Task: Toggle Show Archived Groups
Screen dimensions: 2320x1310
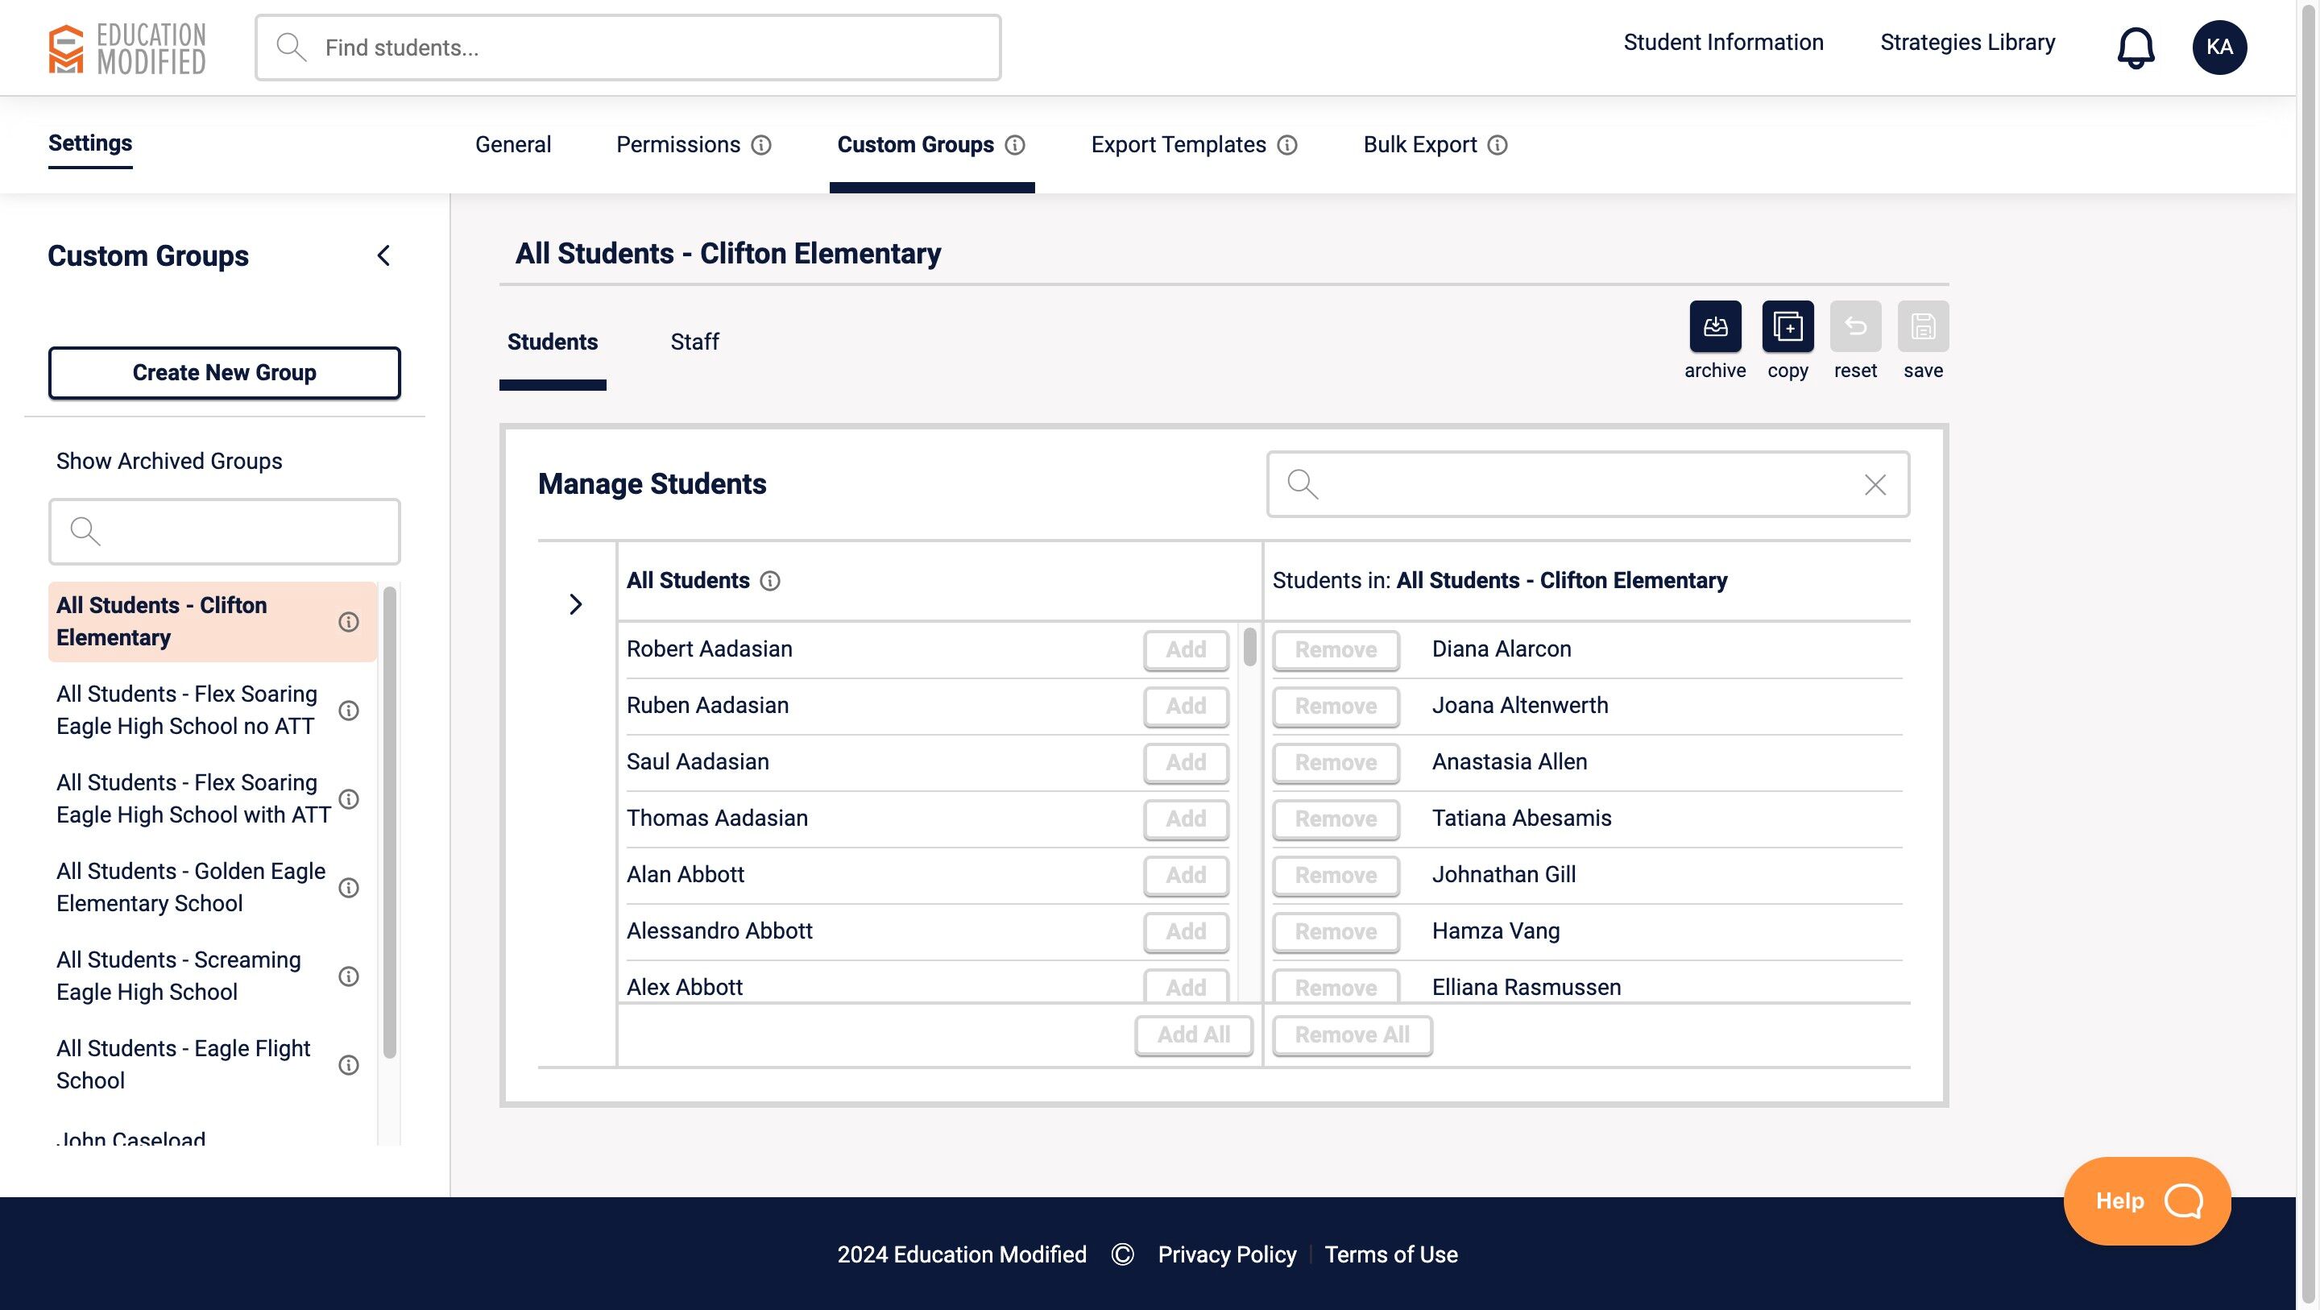Action: [169, 462]
